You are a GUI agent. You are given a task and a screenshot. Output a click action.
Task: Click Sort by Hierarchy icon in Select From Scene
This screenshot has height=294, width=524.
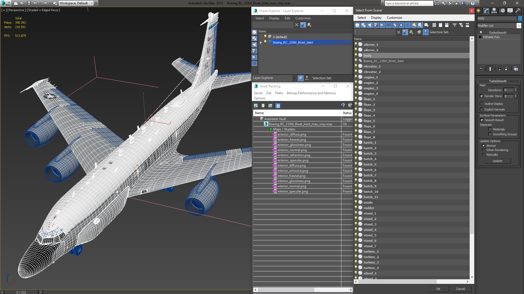(x=426, y=32)
